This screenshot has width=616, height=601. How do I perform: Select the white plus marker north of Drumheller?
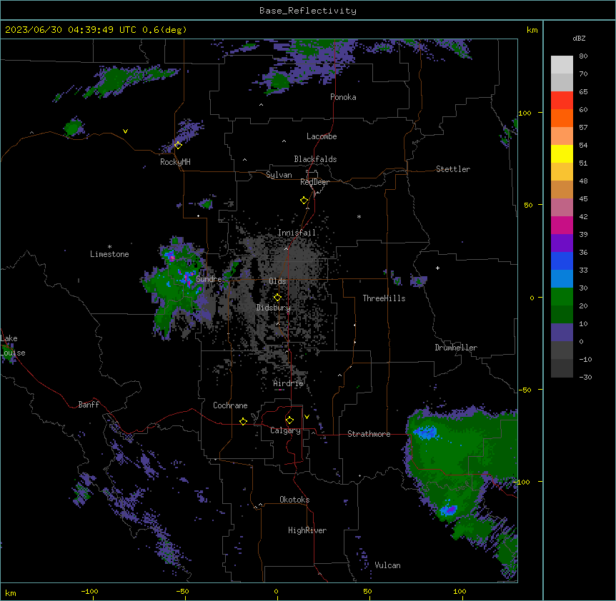pyautogui.click(x=437, y=268)
